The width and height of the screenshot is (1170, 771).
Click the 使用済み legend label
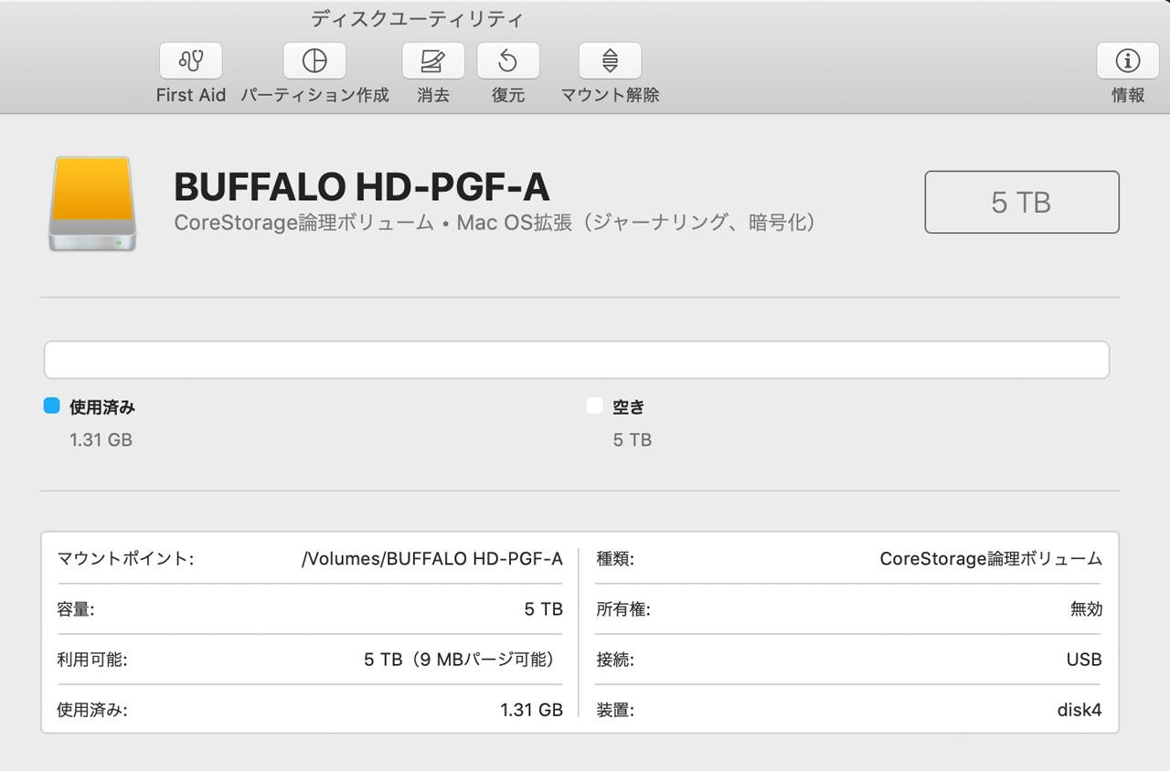102,407
